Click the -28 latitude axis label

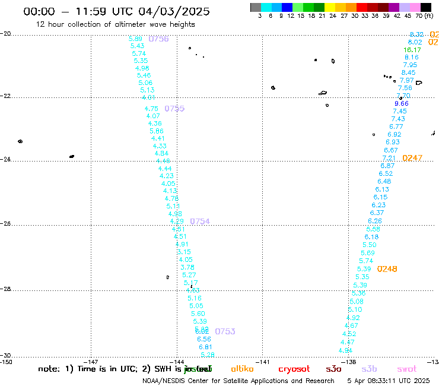(x=5, y=289)
